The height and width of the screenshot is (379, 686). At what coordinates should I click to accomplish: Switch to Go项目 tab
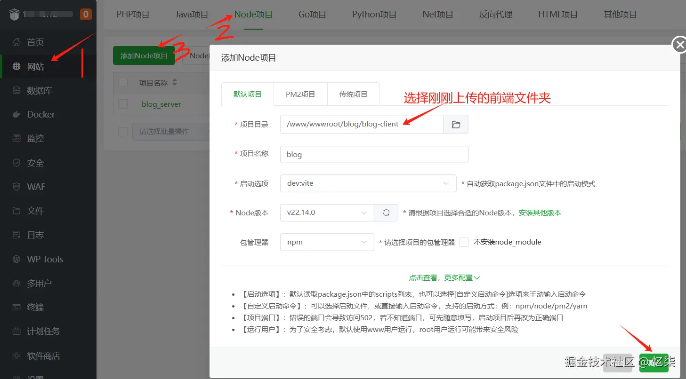[312, 15]
